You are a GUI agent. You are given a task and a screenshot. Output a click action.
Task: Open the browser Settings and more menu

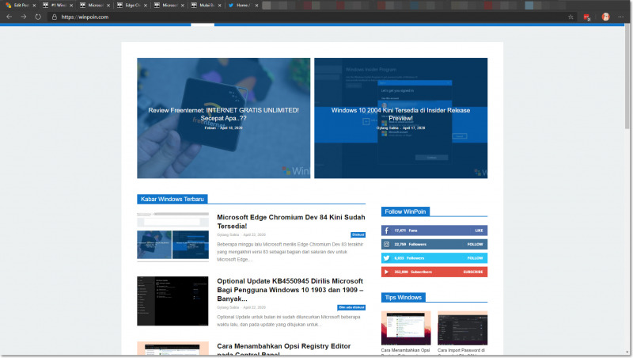[x=621, y=17]
